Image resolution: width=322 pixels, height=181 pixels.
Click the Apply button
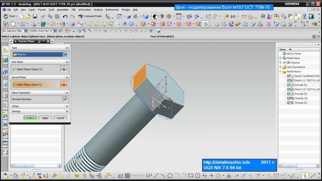tap(45, 118)
